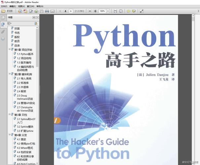Viewport: 200px width, 165px height.
Task: Jump to 4.3 Wheel格式 bookmark
Action: pos(25,148)
